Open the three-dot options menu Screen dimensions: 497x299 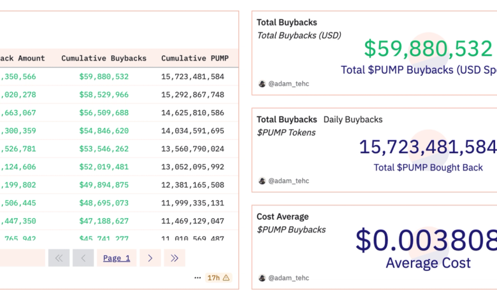pos(198,278)
